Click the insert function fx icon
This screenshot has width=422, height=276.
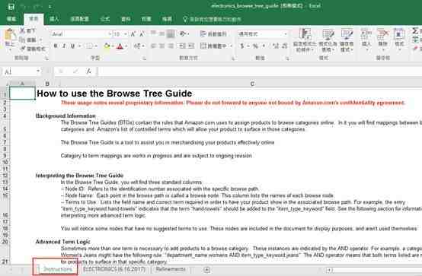point(88,71)
